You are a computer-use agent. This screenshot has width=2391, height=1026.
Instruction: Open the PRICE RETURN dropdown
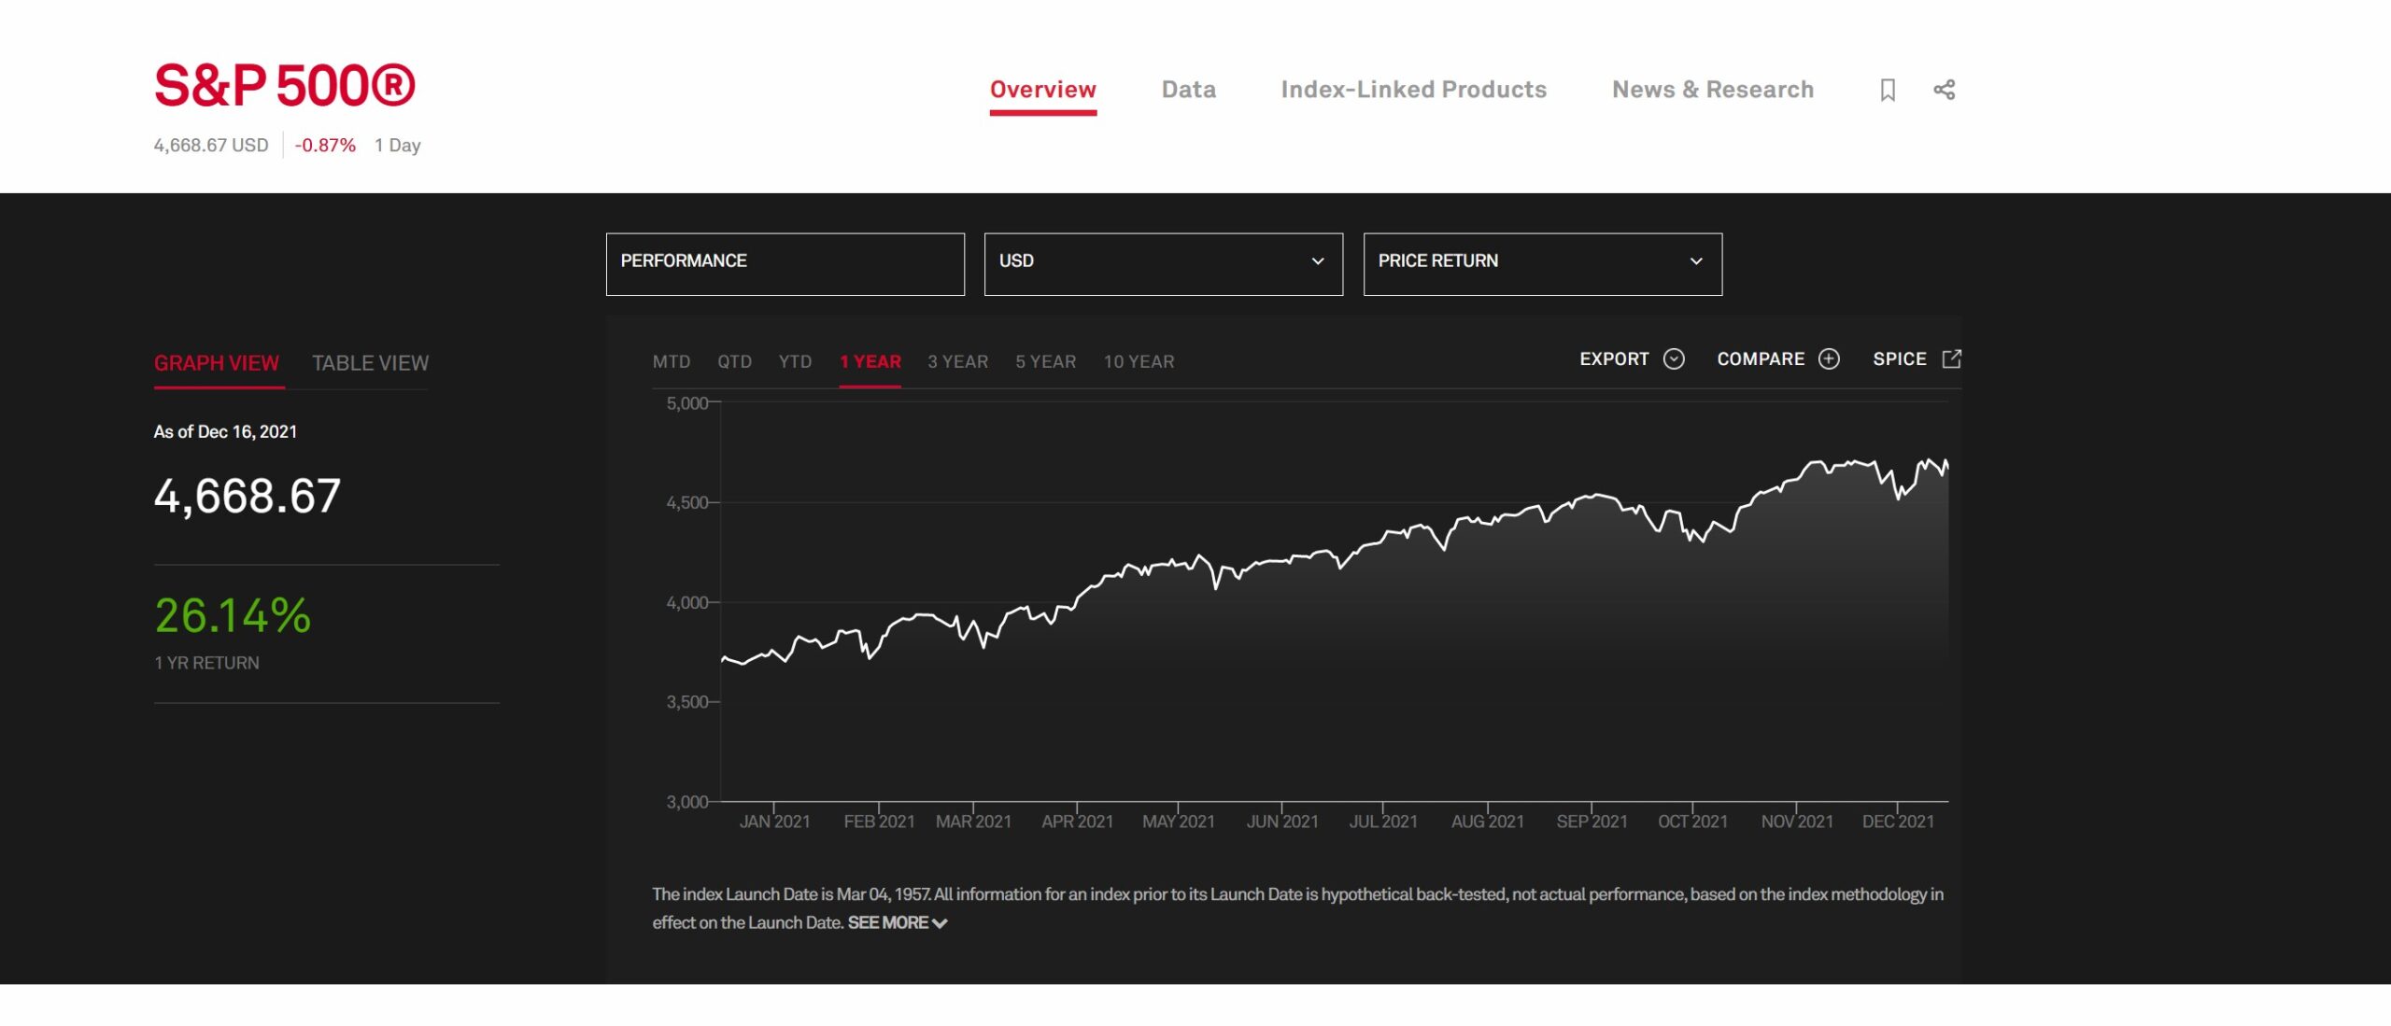[1543, 264]
